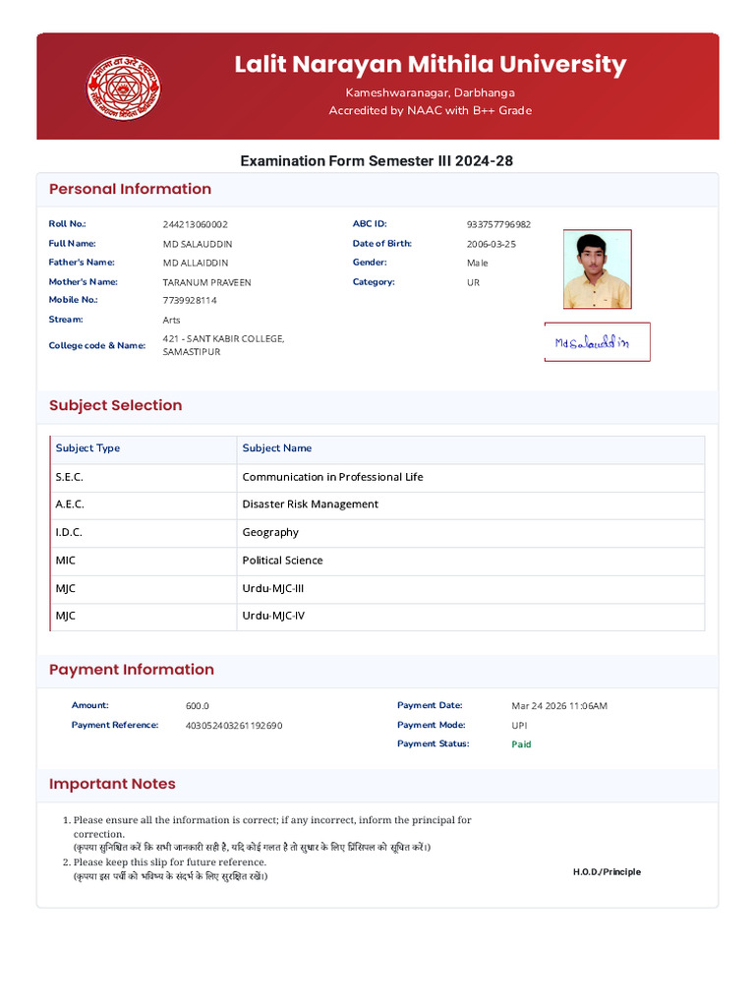
Task: Click the Kameshwaranagar, Darbhanga subtitle
Action: point(431,92)
